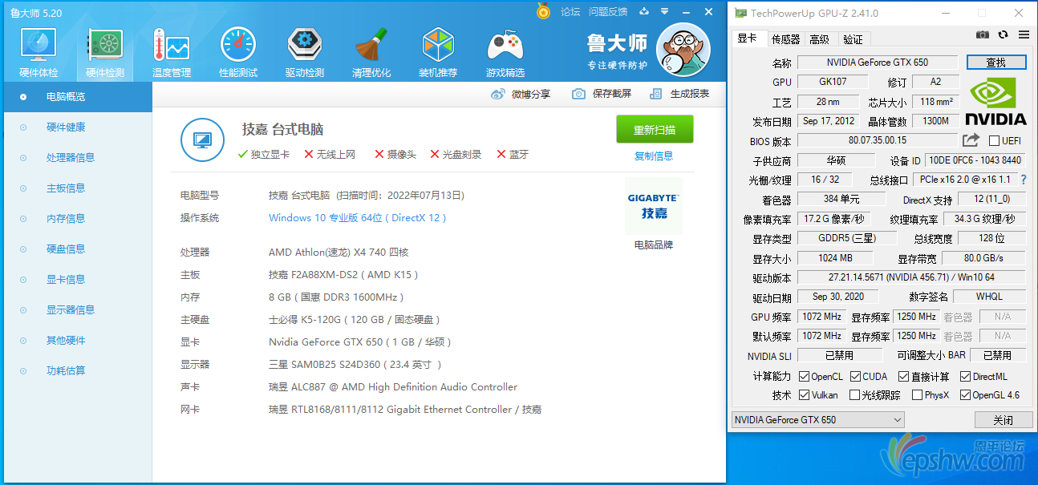Open 主板信息 in the sidebar
Viewport: 1038px width, 485px height.
[x=66, y=188]
